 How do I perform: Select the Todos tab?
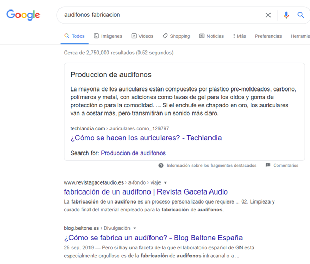click(x=75, y=36)
